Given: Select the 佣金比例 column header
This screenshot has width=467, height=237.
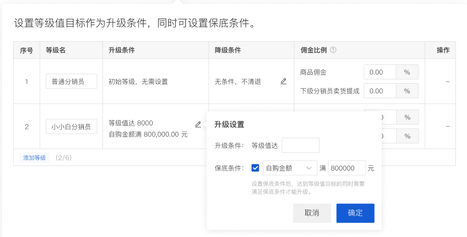Looking at the screenshot, I should point(314,50).
